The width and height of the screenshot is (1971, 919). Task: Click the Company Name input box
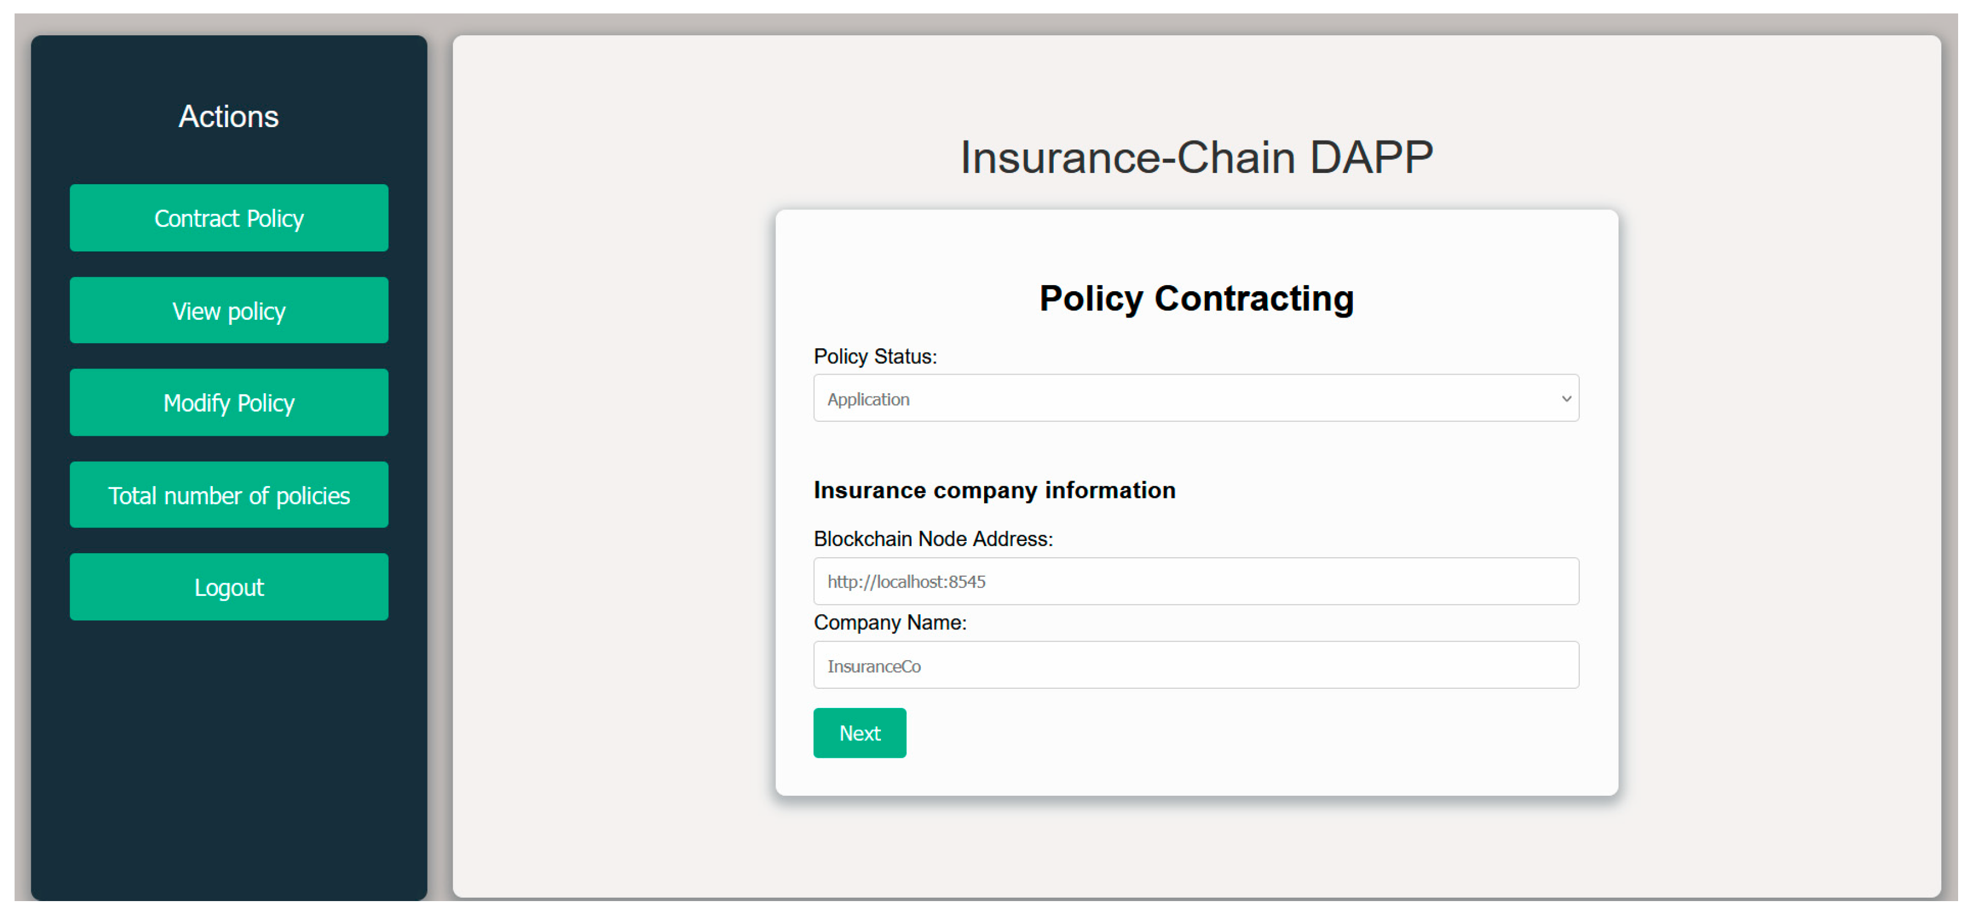pyautogui.click(x=1195, y=665)
